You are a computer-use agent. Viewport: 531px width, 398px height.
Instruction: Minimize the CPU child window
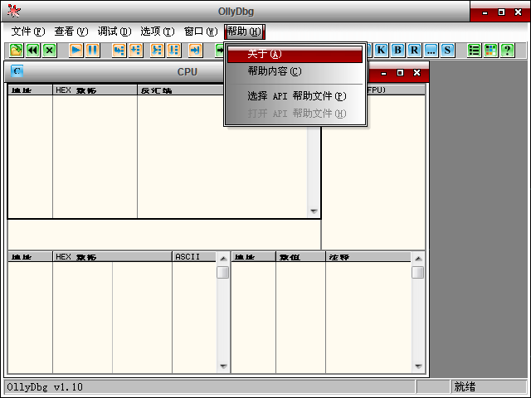click(383, 72)
